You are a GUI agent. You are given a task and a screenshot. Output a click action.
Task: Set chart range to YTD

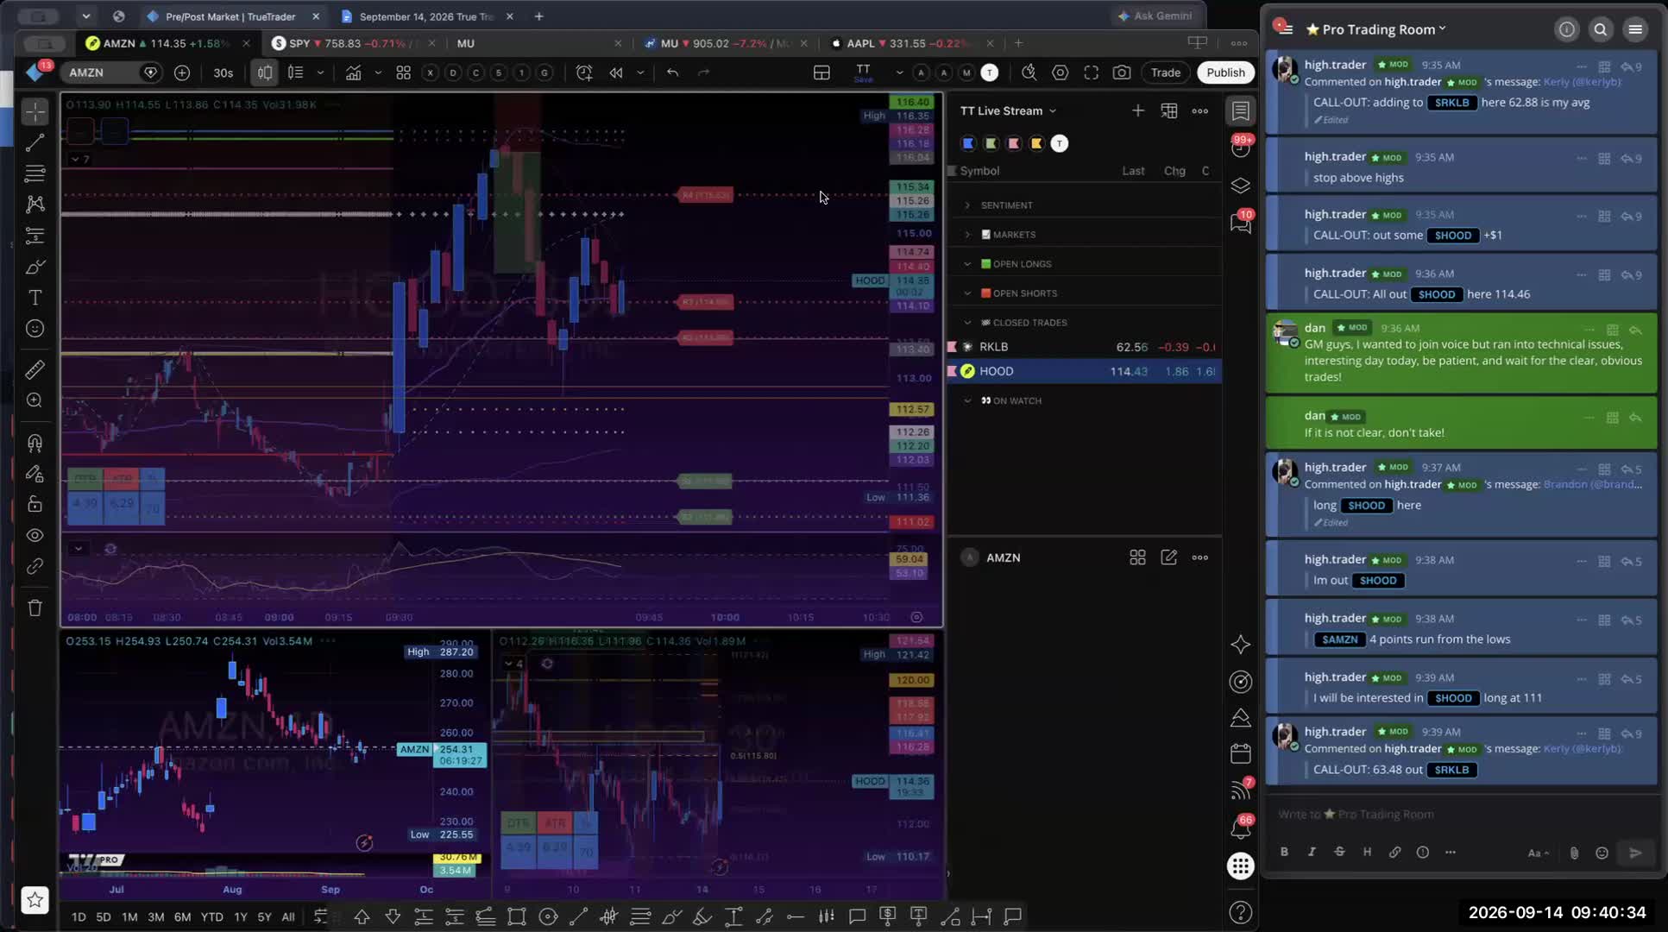click(211, 917)
